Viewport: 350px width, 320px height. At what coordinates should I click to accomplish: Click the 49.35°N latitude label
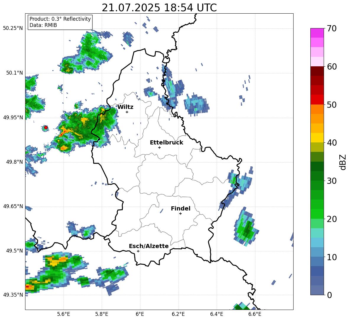(13, 295)
